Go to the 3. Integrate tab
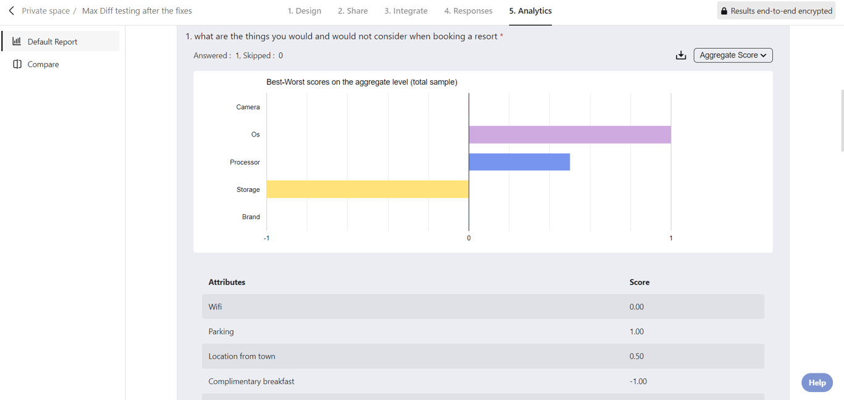The height and width of the screenshot is (400, 844). coord(406,11)
